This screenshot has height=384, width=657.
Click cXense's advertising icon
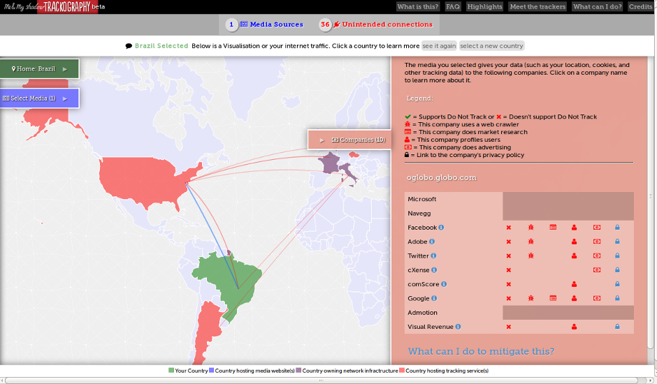tap(597, 270)
